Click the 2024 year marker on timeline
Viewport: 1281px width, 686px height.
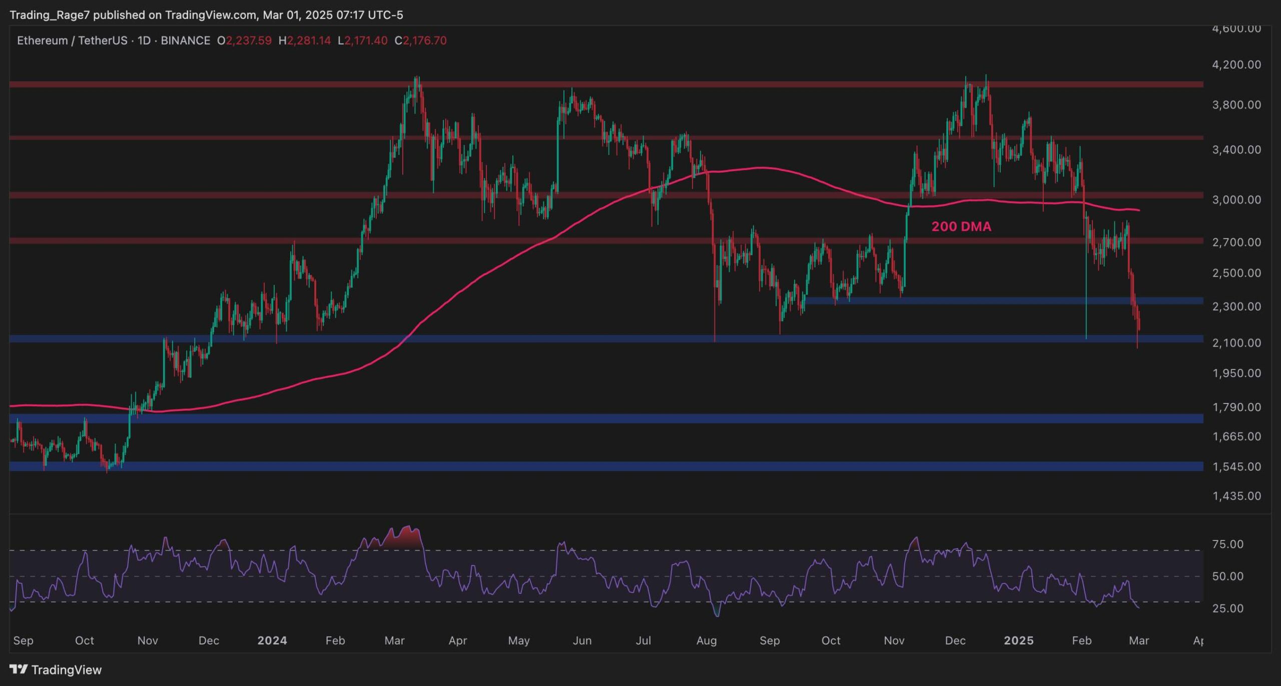pos(272,640)
